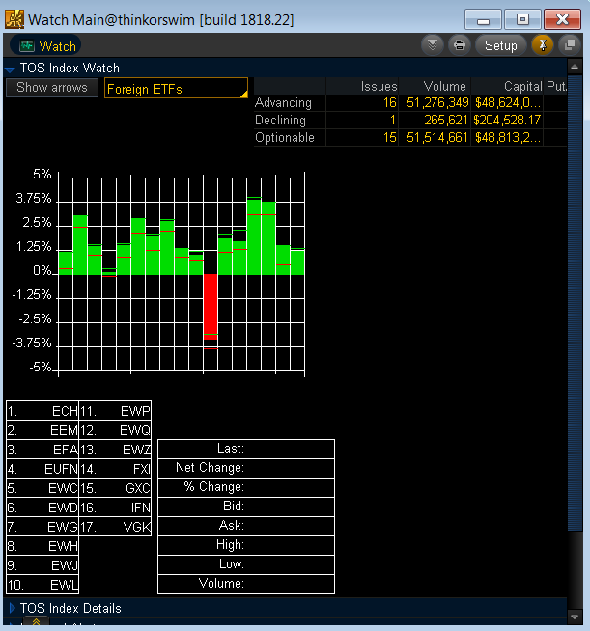The width and height of the screenshot is (590, 631).
Task: Select symbol EWP in list
Action: [x=115, y=411]
